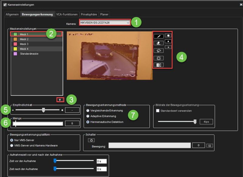This screenshot has height=177, width=243.
Task: Open the Privatsphäre tab
Action: 89,14
